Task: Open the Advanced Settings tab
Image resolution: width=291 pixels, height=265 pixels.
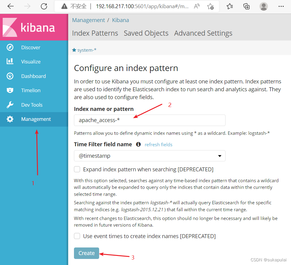Action: pos(203,33)
